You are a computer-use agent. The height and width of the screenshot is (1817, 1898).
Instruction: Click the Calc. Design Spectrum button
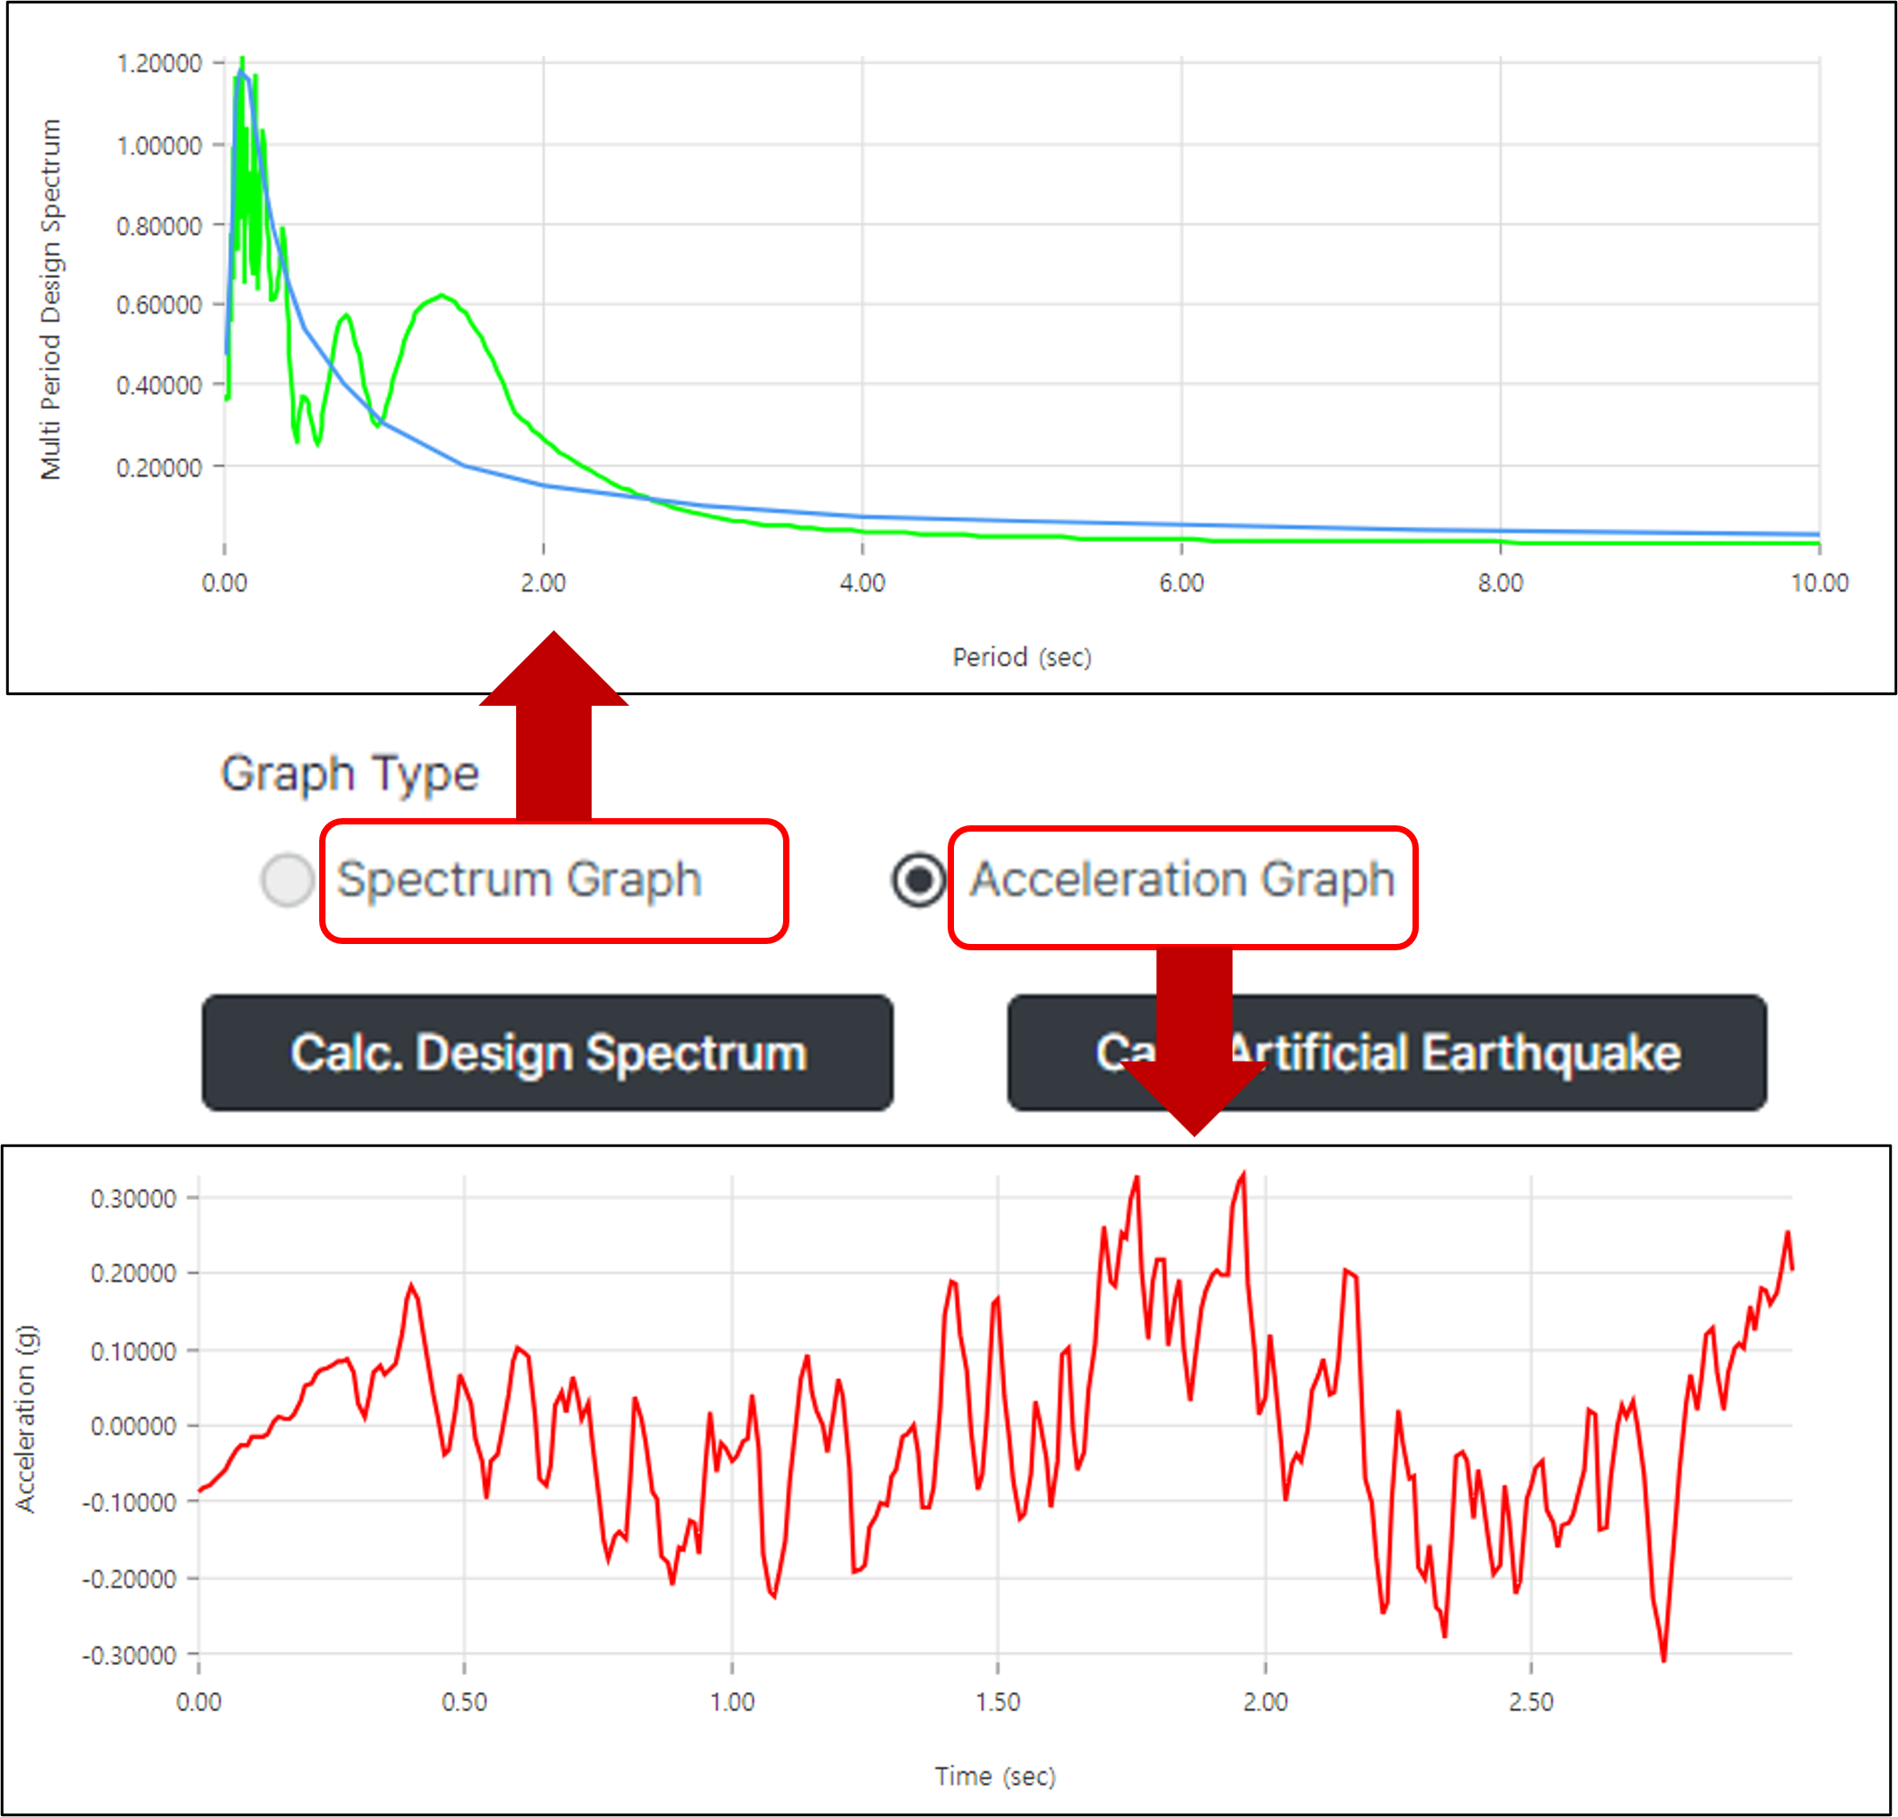pos(548,1053)
